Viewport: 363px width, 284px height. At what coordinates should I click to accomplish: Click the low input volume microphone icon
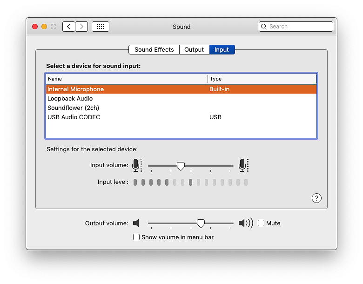pyautogui.click(x=137, y=165)
